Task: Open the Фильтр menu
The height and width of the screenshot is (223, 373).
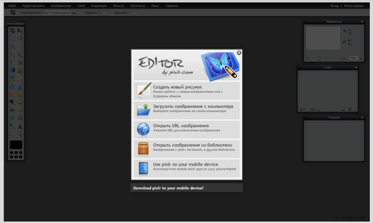Action: (x=119, y=6)
